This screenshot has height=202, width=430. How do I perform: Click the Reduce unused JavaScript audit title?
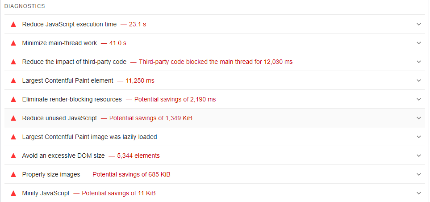pos(59,118)
